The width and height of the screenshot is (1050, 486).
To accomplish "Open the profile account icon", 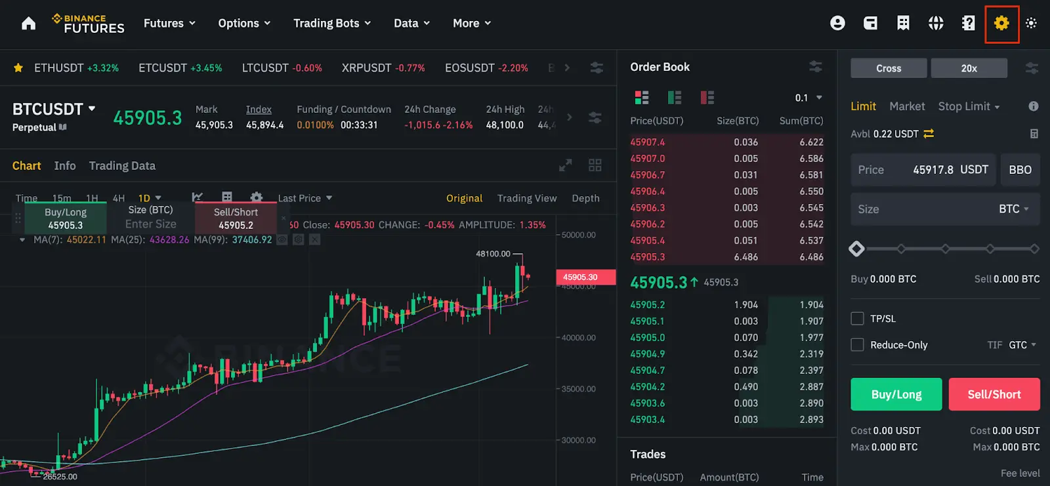I will (837, 23).
